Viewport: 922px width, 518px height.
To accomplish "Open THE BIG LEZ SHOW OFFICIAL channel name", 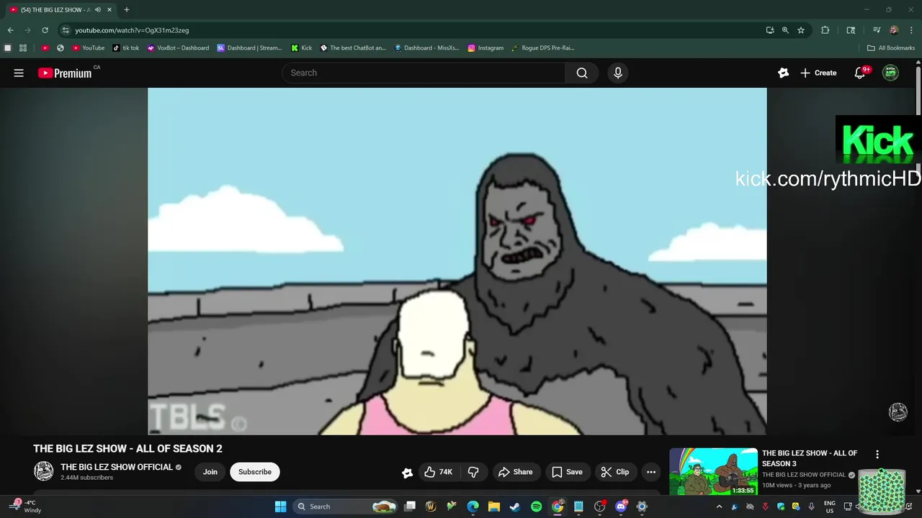I will tap(117, 467).
